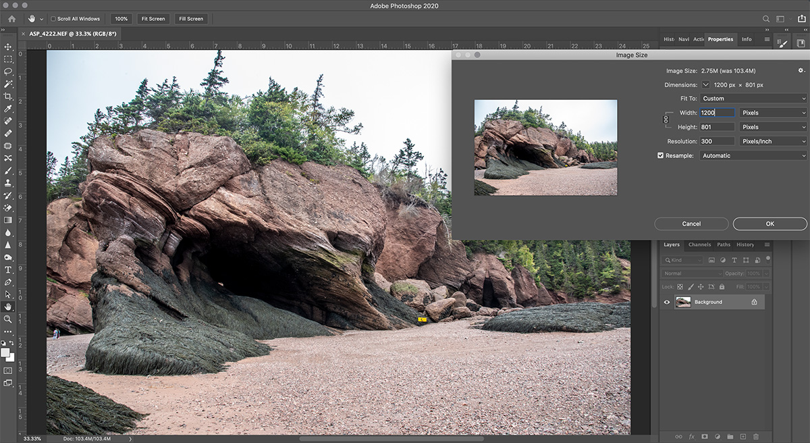Expand the Resample Automatic method dropdown
The image size is (810, 443).
[x=753, y=155]
